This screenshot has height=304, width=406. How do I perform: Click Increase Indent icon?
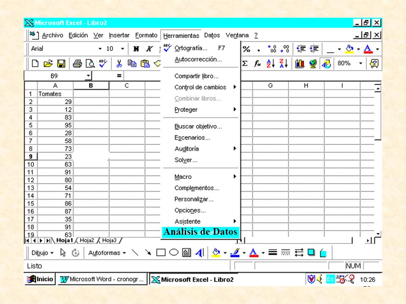click(x=314, y=49)
